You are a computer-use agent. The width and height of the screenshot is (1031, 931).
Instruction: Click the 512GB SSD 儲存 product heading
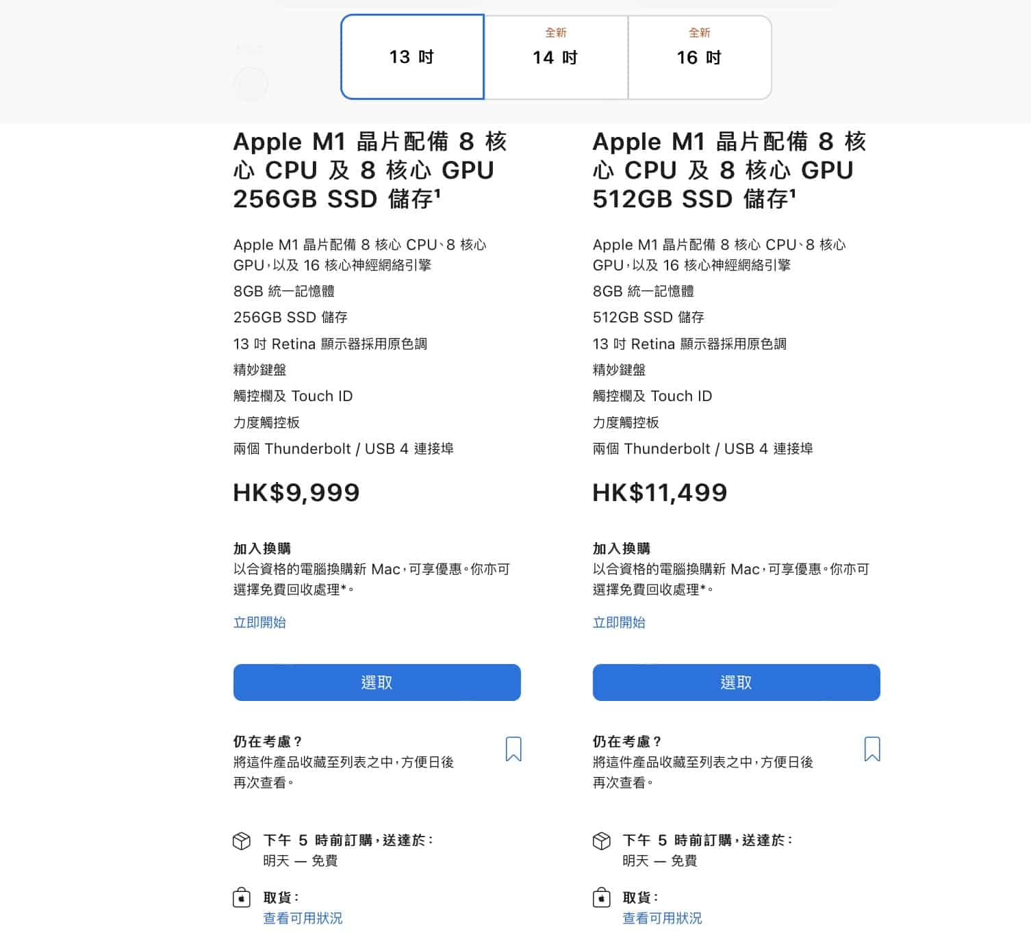pyautogui.click(x=730, y=170)
